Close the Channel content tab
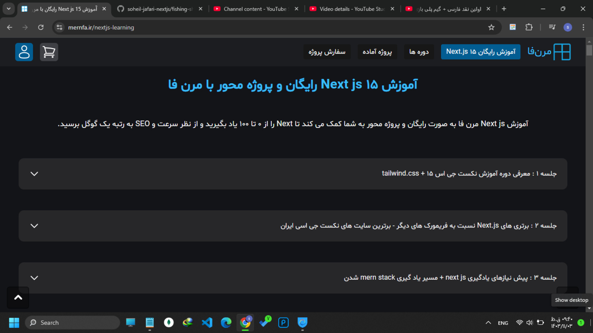The width and height of the screenshot is (593, 333). pos(296,9)
